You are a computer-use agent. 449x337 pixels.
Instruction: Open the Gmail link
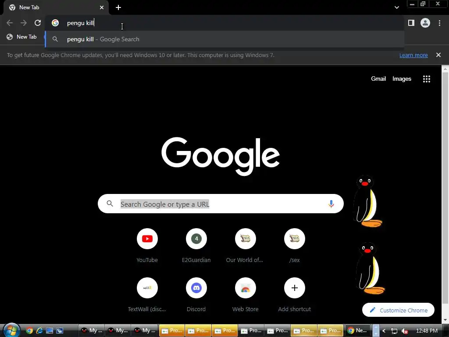tap(378, 79)
